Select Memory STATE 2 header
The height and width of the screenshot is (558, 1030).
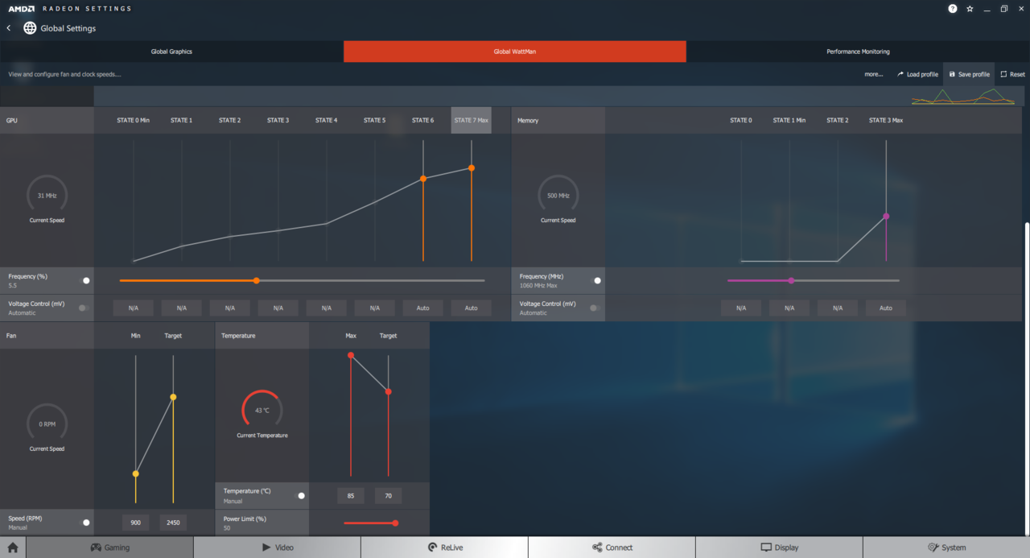point(838,120)
